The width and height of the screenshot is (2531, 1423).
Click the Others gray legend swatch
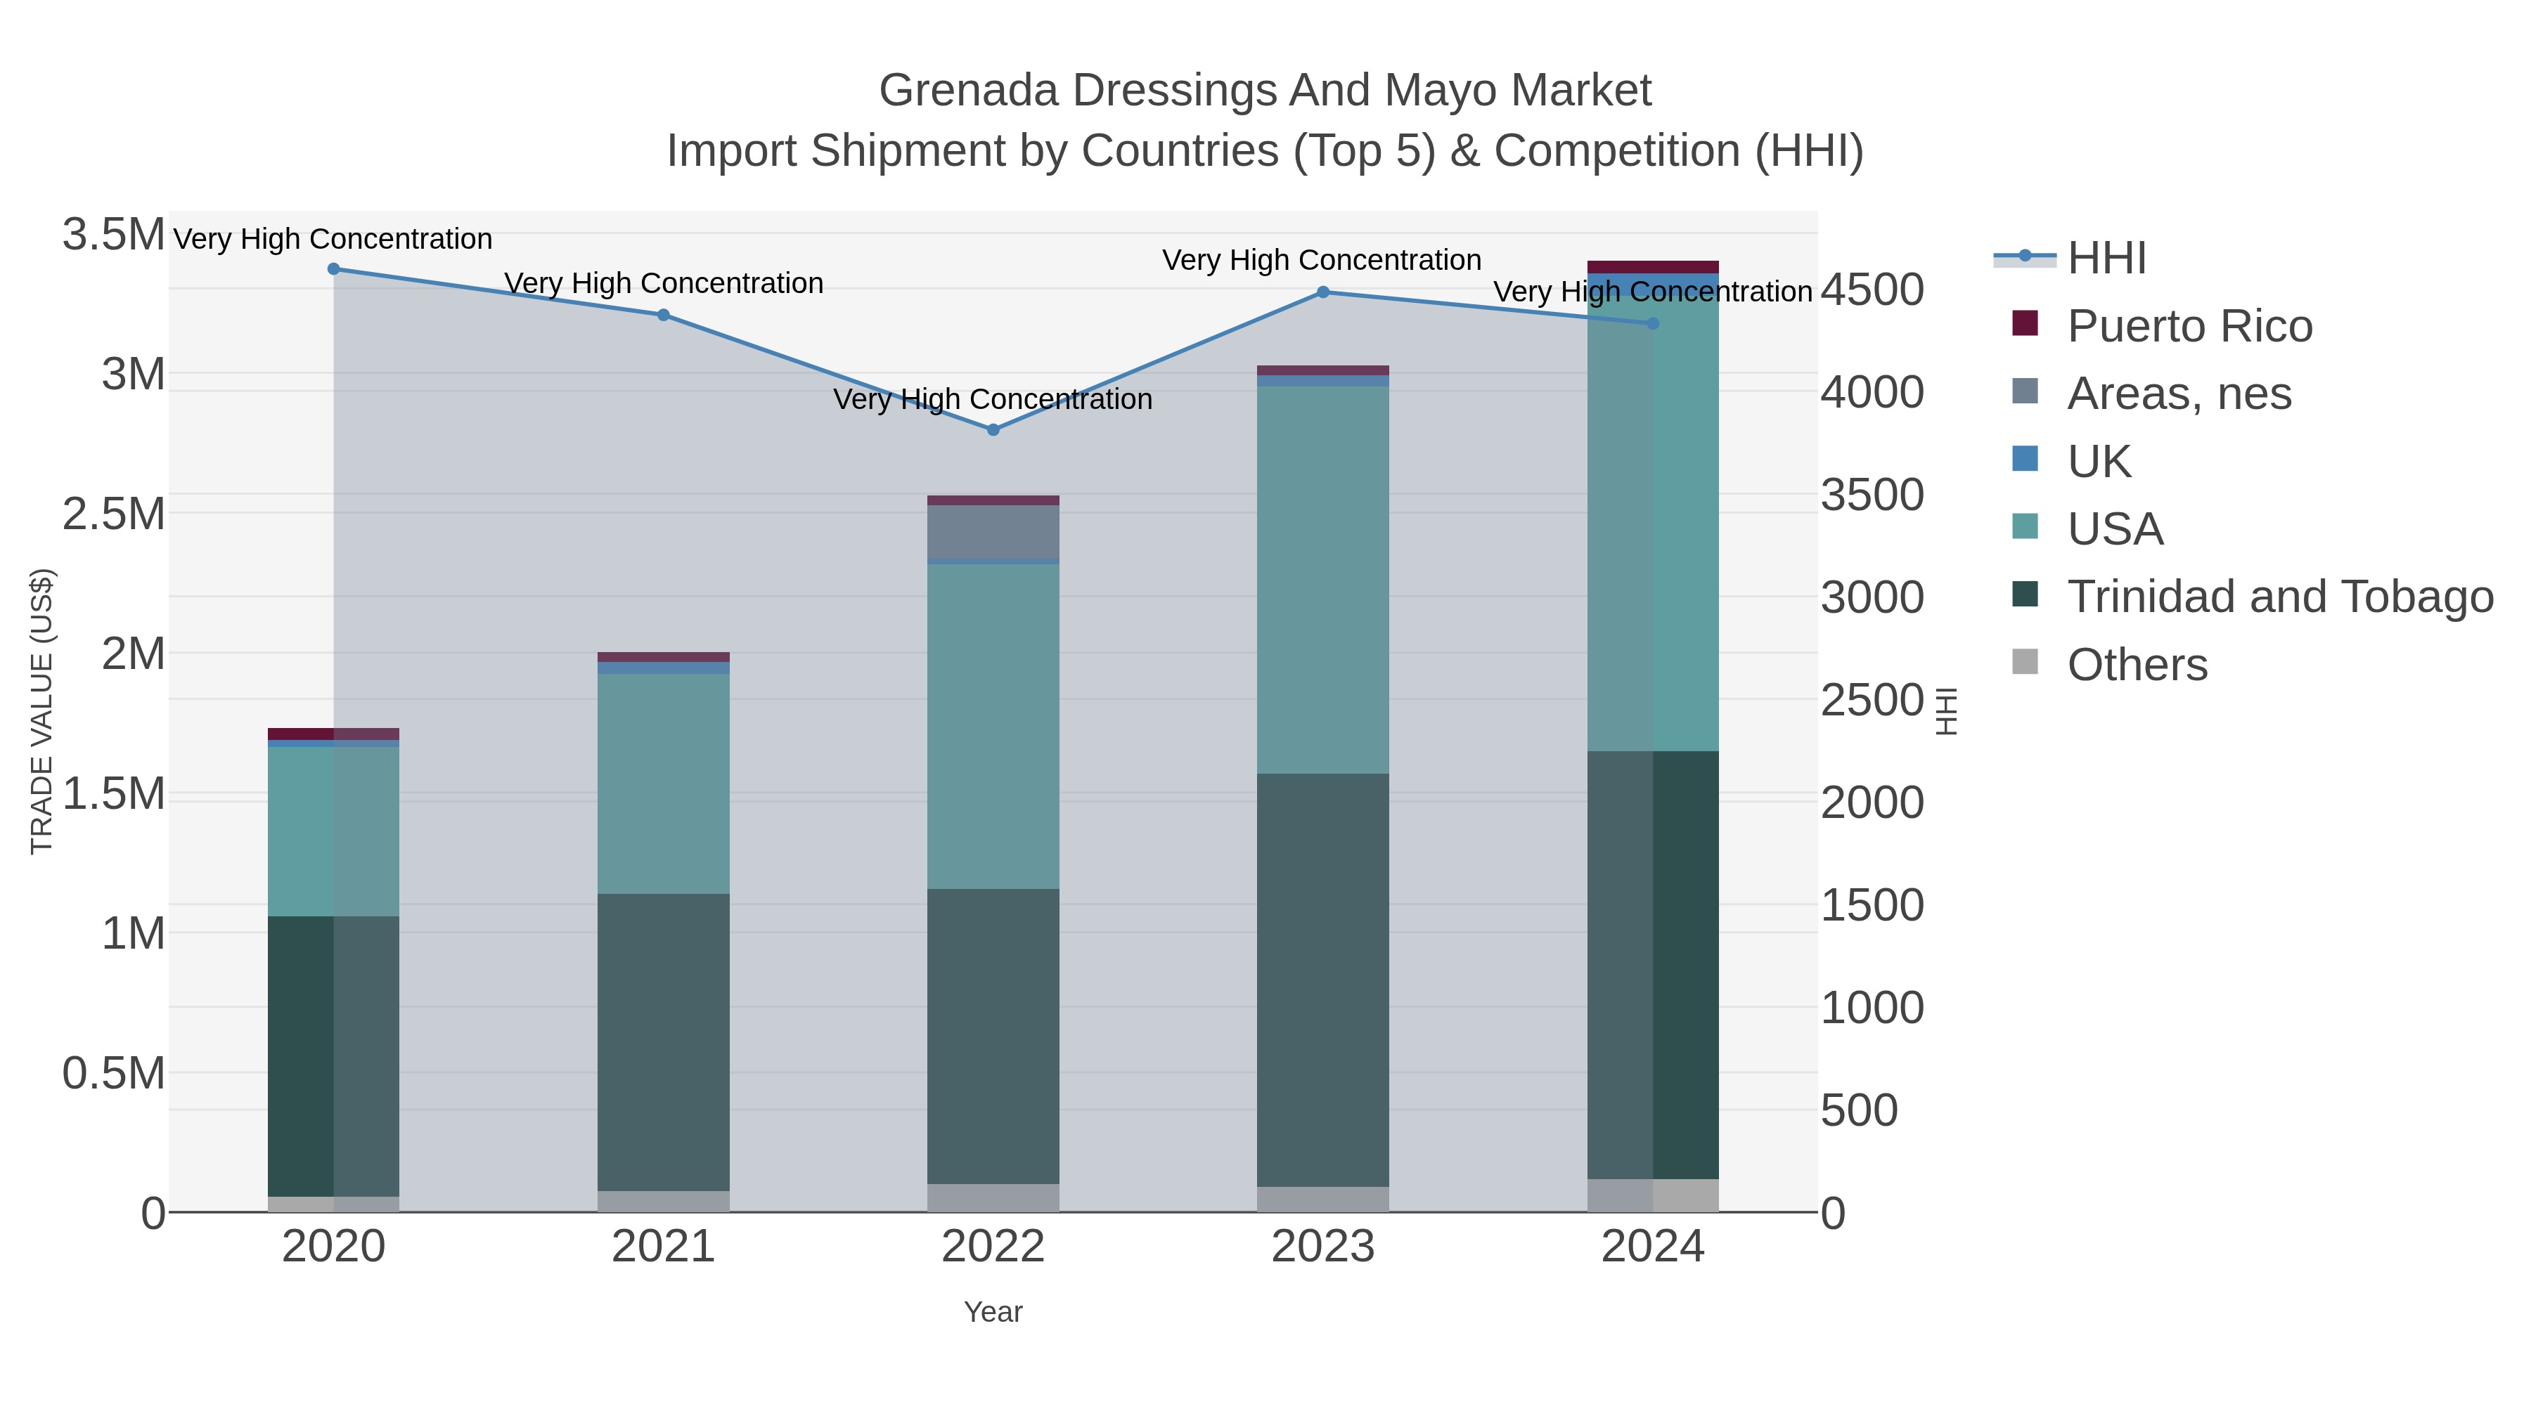2025,662
